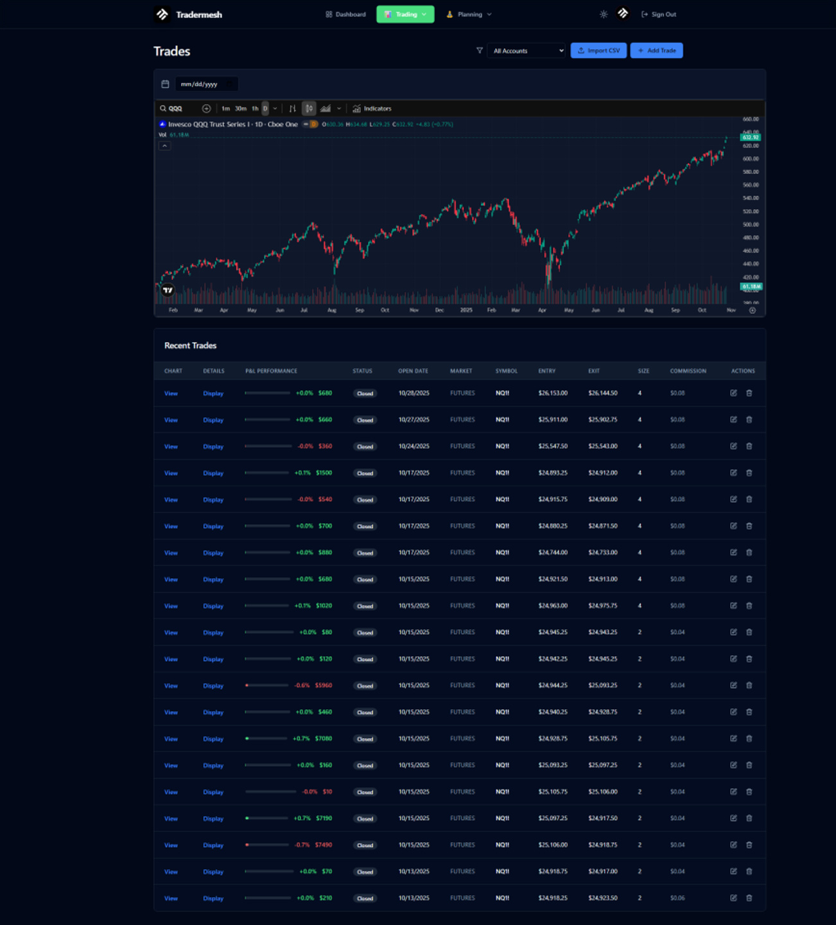Viewport: 836px width, 925px height.
Task: Click the Add Trade button
Action: (x=656, y=51)
